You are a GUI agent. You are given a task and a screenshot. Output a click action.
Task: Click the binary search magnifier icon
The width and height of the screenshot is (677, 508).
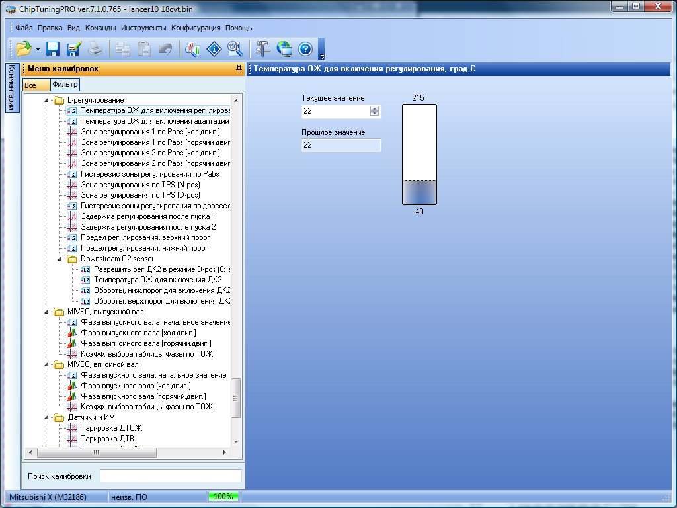[235, 48]
